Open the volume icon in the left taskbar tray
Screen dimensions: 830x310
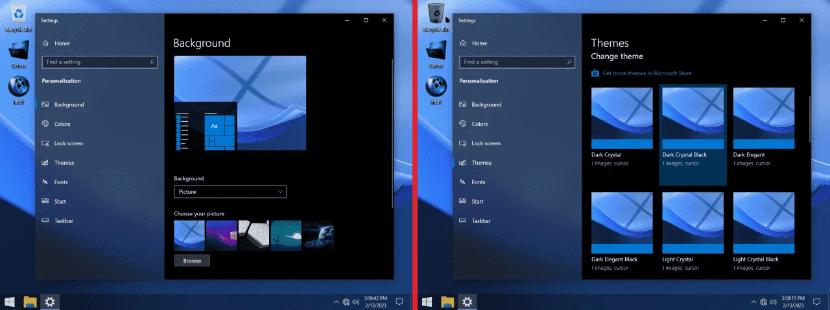[355, 302]
